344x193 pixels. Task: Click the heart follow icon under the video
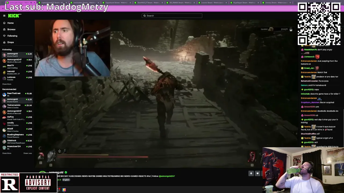[x=257, y=173]
